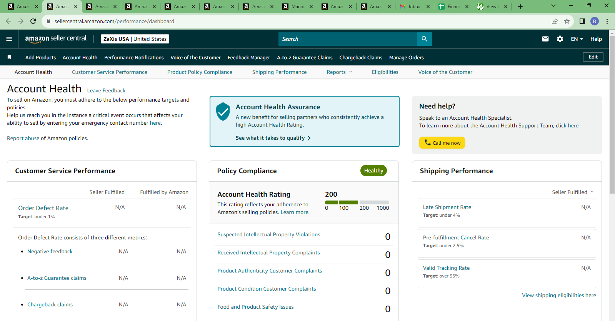Click the bookmark flag icon before Add Products

tap(9, 57)
